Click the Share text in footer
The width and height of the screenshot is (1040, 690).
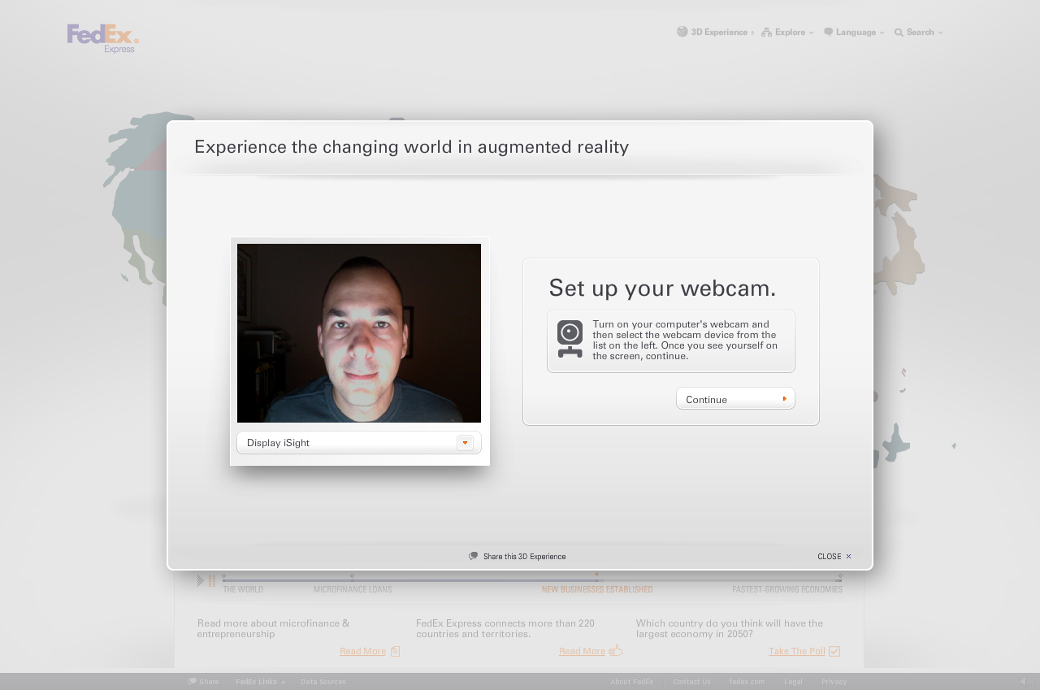pos(209,682)
